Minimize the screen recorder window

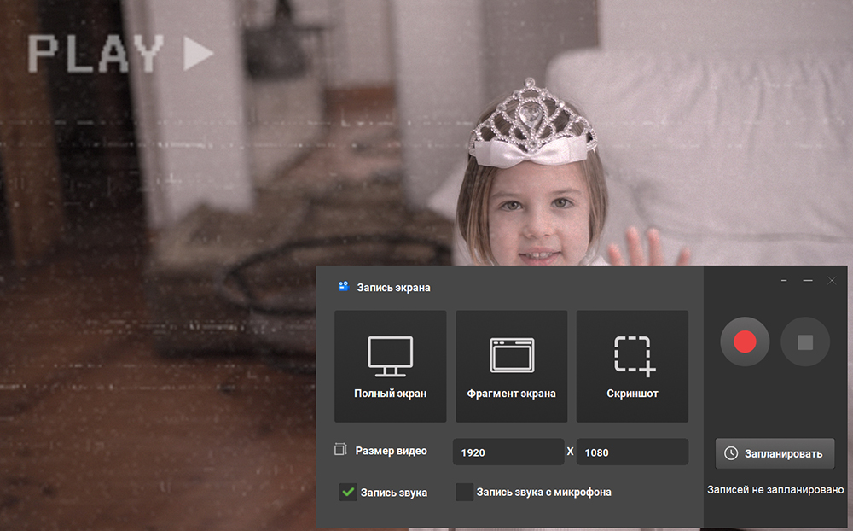(x=807, y=281)
